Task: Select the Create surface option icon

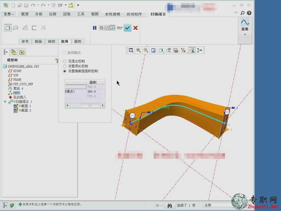Action: click(x=16, y=28)
